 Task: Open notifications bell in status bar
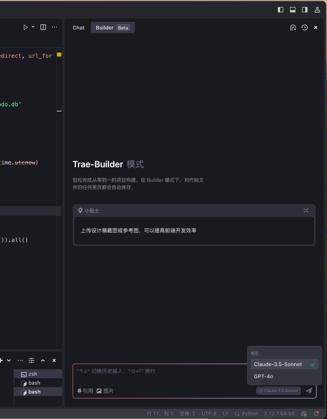point(317,414)
